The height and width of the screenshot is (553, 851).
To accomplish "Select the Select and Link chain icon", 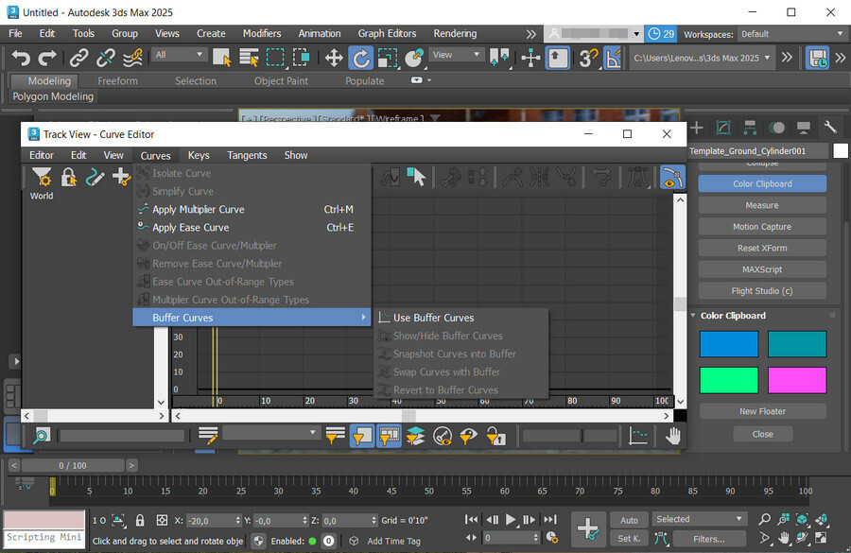I will (x=78, y=58).
